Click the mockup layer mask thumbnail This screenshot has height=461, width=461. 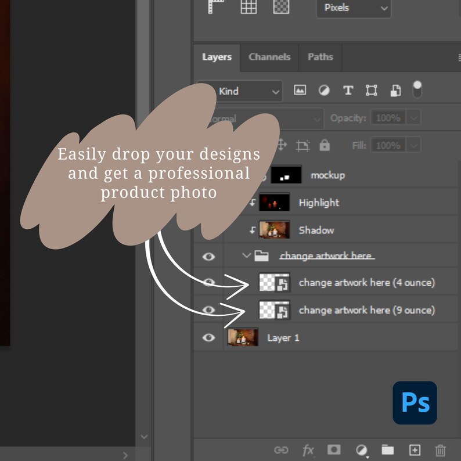pyautogui.click(x=286, y=175)
